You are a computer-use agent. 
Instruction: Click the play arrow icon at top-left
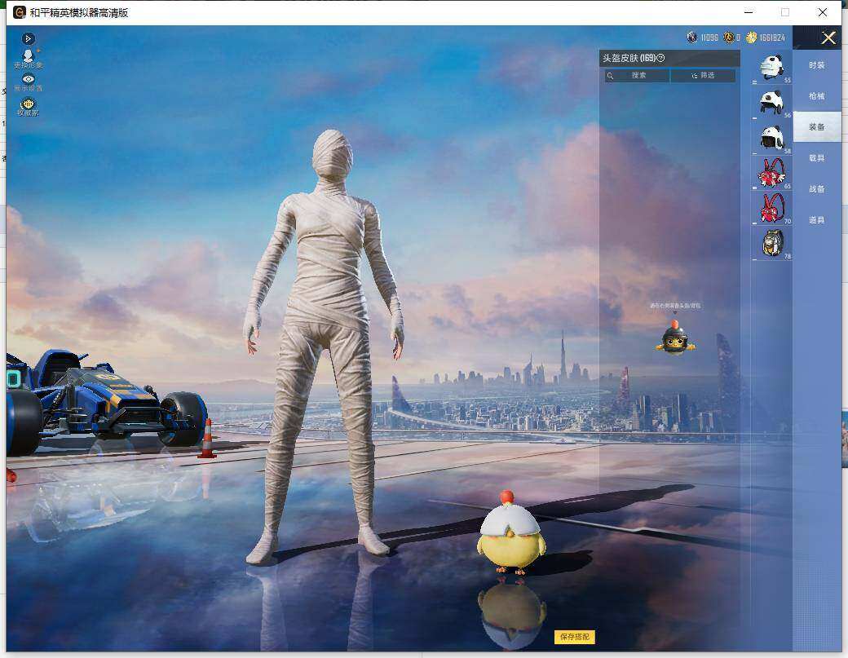(x=28, y=38)
